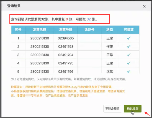The width and height of the screenshot is (152, 118).
Task: Select the 发票代码 column header
Action: (40, 30)
